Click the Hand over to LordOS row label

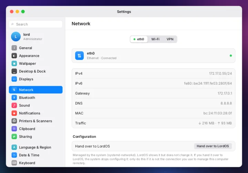tap(92, 146)
